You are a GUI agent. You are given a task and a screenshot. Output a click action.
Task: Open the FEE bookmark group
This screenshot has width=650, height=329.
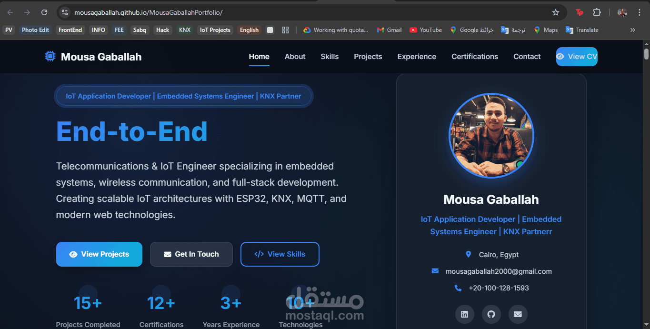point(119,30)
